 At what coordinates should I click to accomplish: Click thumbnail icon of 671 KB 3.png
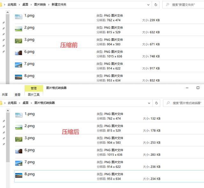tap(18, 41)
